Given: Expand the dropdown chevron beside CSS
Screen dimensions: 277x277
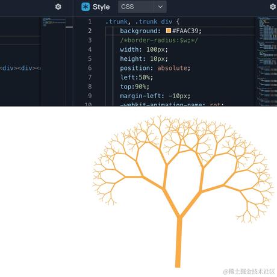Looking at the screenshot, I should click(160, 7).
